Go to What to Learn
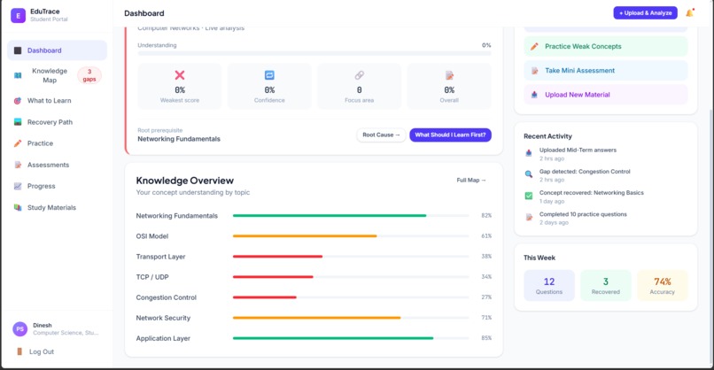Viewport: 714px width, 370px height. click(x=58, y=101)
